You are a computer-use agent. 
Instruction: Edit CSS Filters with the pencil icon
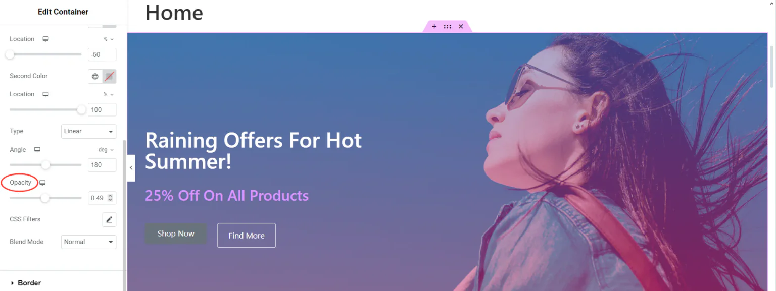pyautogui.click(x=109, y=219)
